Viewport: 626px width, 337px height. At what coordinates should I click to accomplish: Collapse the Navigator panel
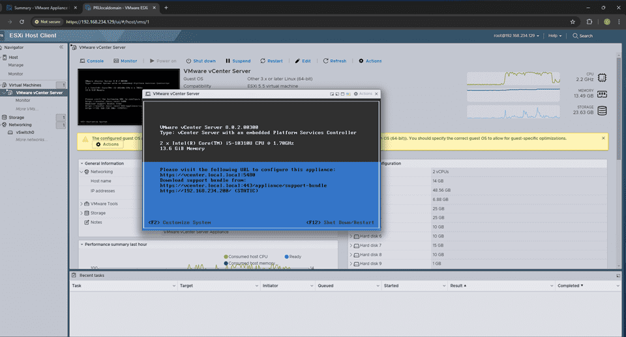tap(61, 47)
